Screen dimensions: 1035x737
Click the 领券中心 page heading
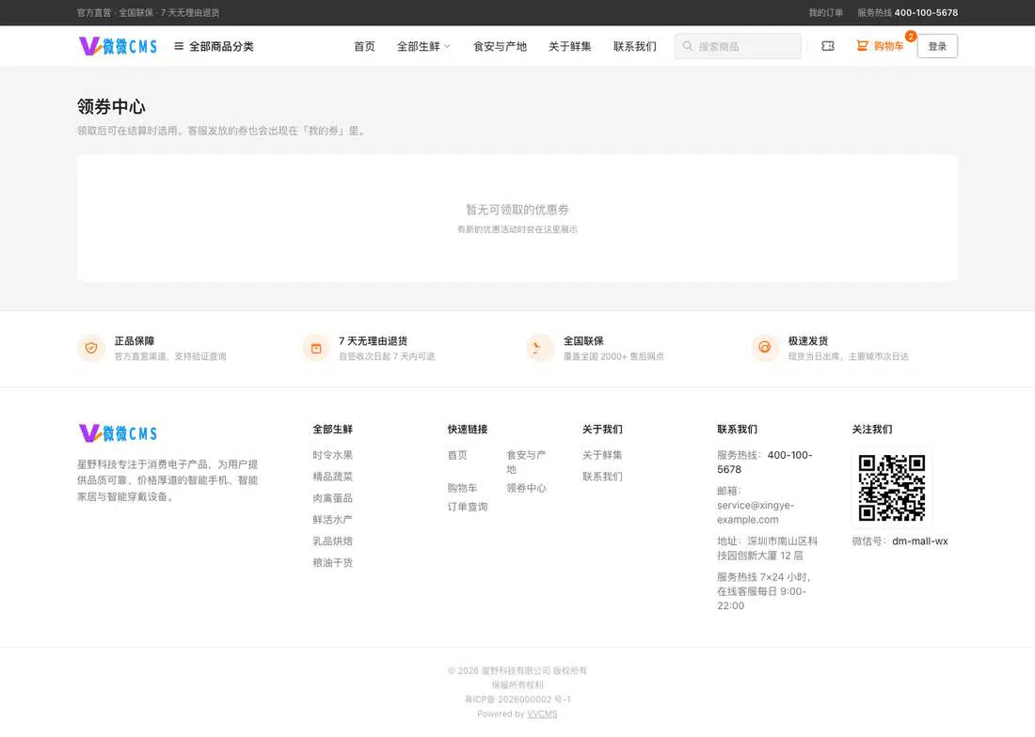click(x=111, y=107)
